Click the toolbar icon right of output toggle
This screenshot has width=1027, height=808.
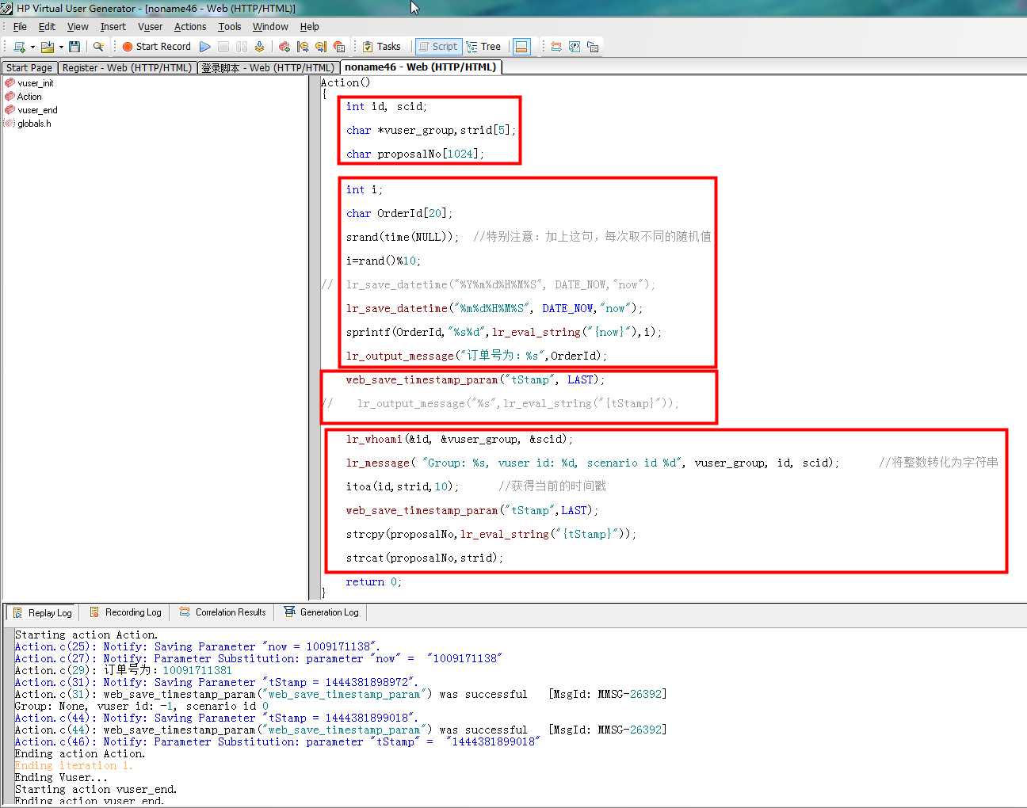(x=556, y=47)
